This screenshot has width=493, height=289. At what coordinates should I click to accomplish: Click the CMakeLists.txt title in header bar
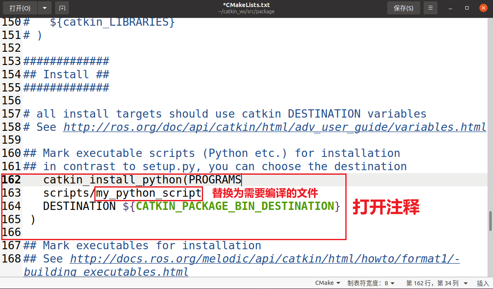coord(246,5)
